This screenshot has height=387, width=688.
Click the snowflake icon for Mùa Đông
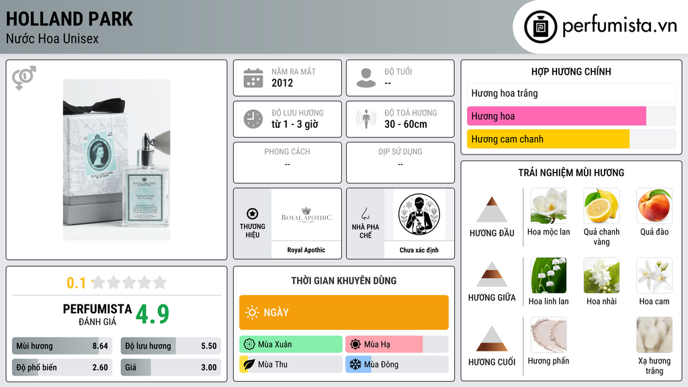[355, 364]
